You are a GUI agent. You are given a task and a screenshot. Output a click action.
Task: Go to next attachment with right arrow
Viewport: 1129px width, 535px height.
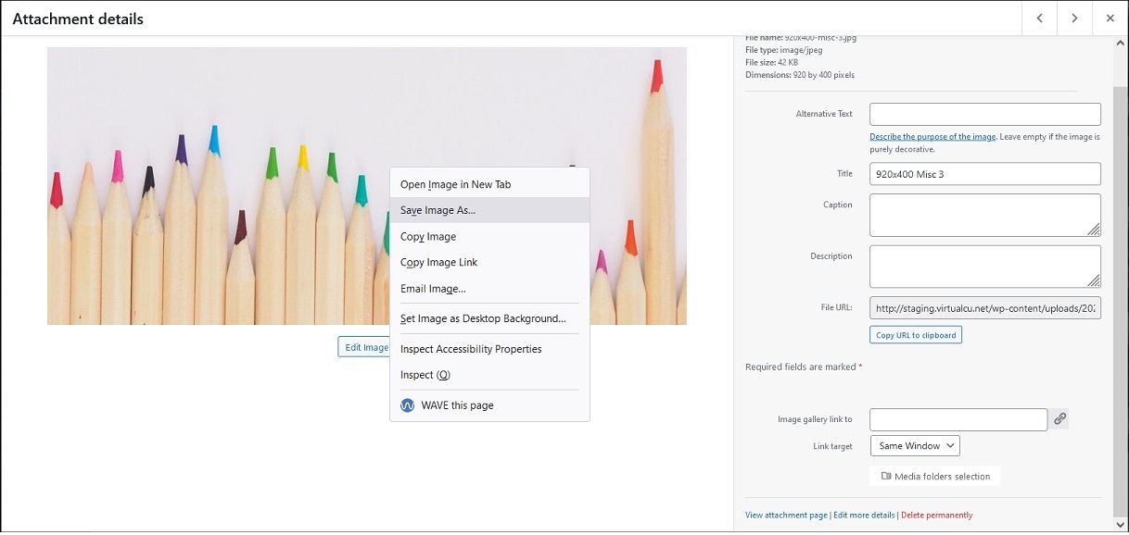(1074, 19)
